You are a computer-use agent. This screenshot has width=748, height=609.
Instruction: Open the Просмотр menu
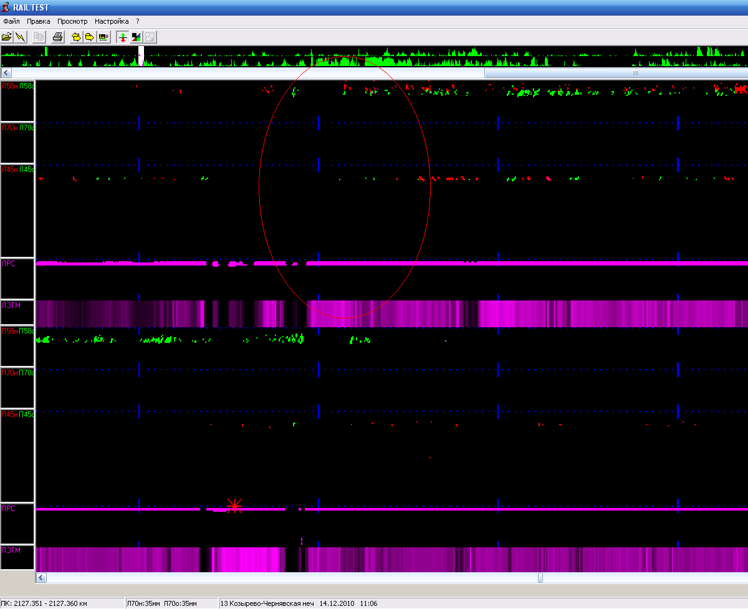pyautogui.click(x=72, y=21)
